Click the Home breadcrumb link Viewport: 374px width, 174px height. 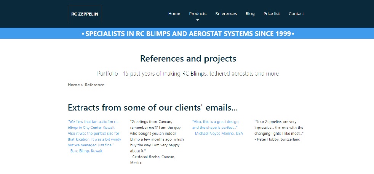coord(74,85)
